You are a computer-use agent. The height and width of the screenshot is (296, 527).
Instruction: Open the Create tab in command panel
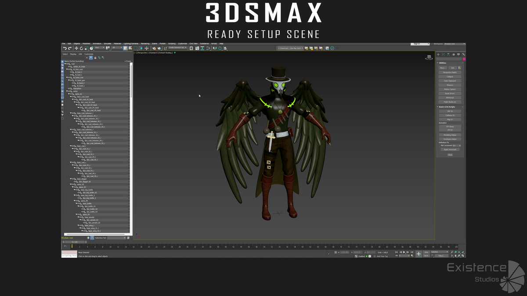pyautogui.click(x=438, y=54)
